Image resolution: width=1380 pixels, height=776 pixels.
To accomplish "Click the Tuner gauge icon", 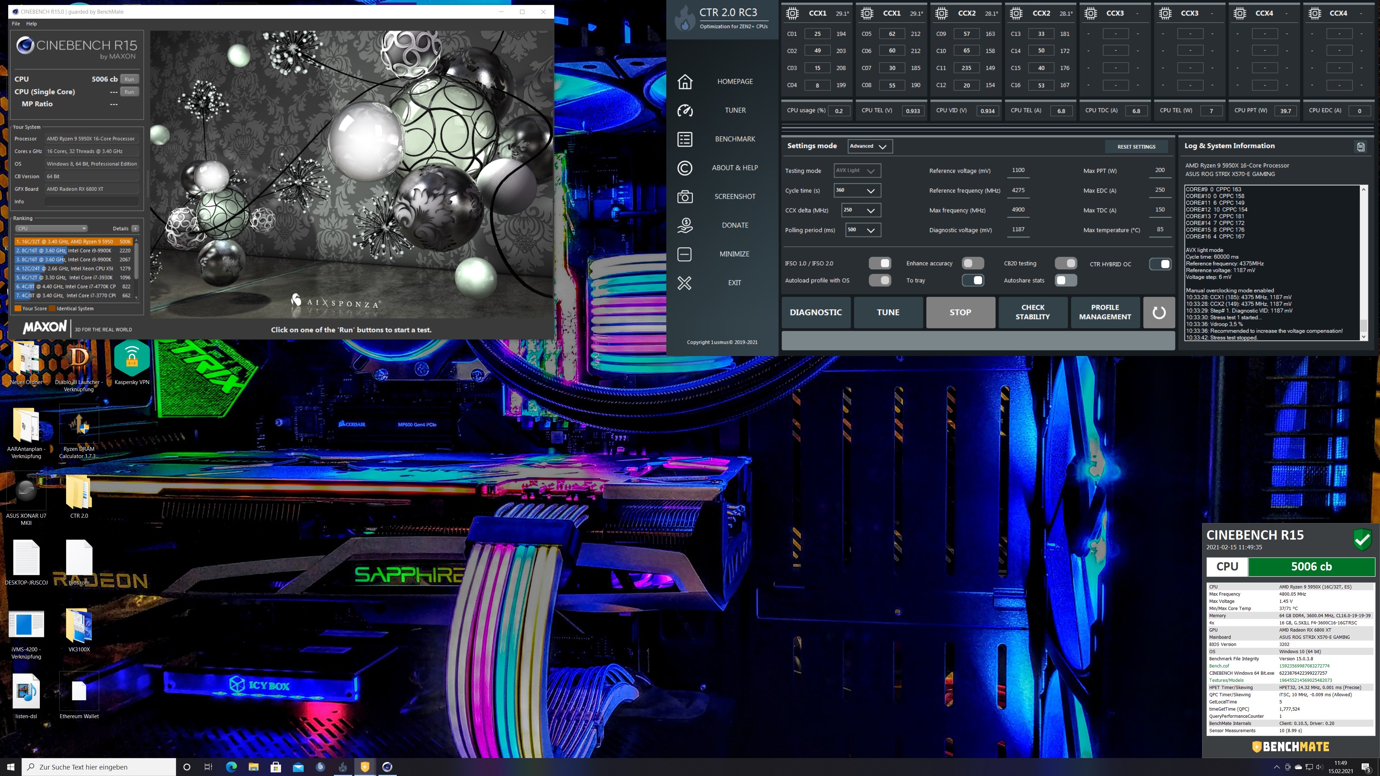I will click(x=685, y=110).
